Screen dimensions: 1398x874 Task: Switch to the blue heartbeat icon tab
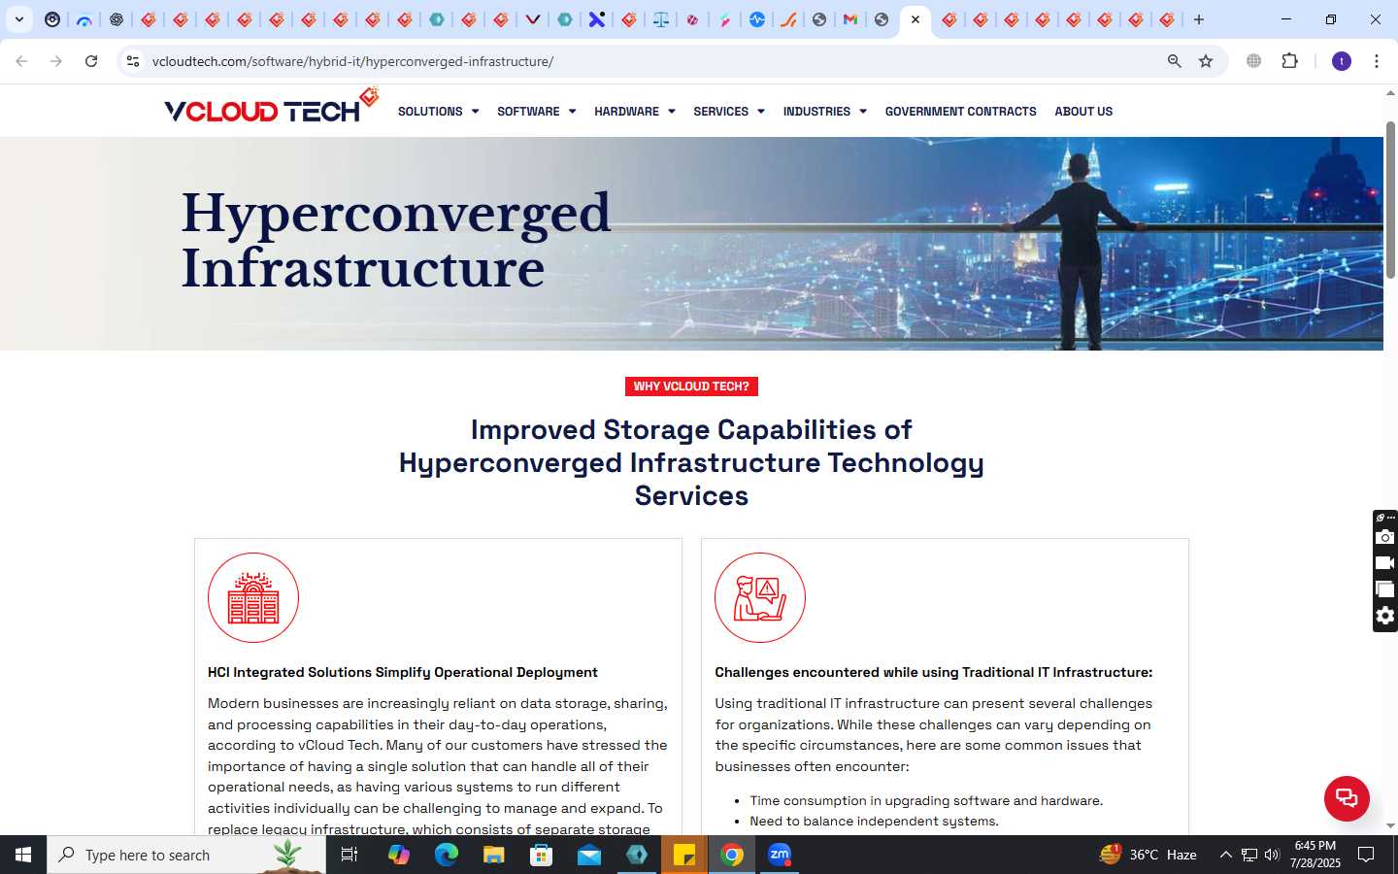756,19
